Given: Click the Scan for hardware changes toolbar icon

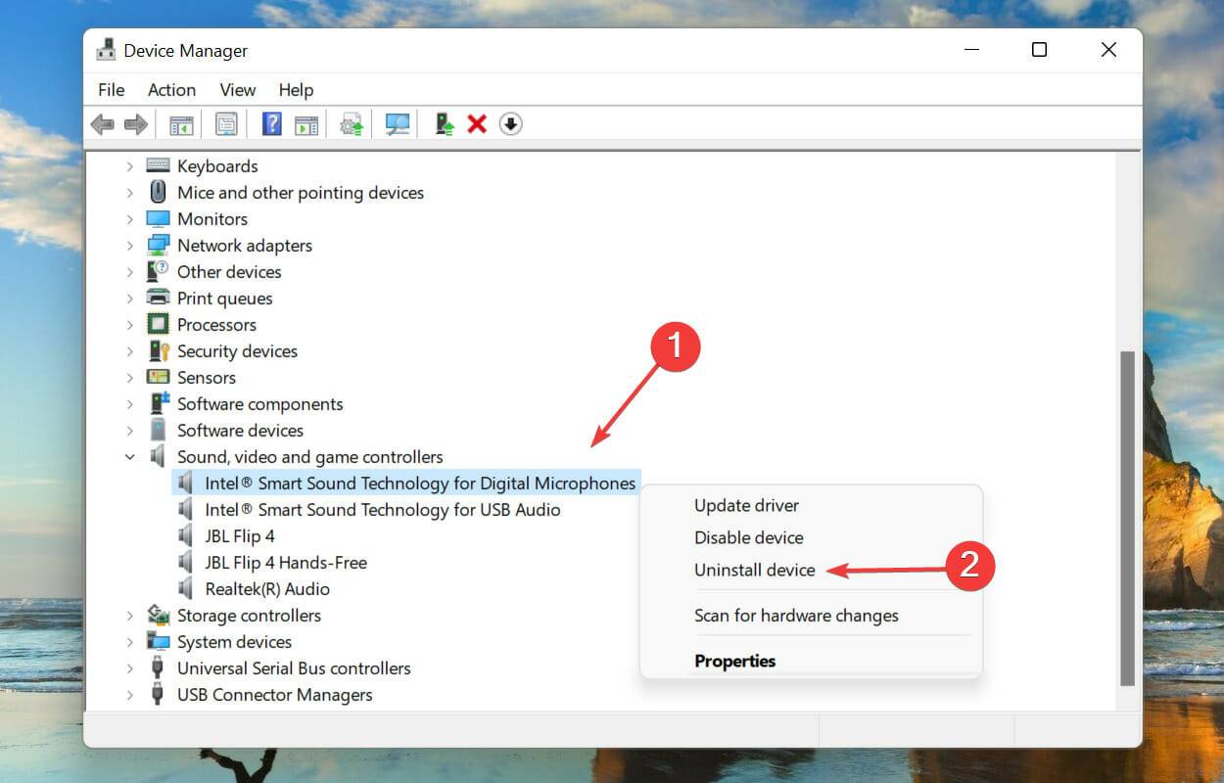Looking at the screenshot, I should click(397, 123).
